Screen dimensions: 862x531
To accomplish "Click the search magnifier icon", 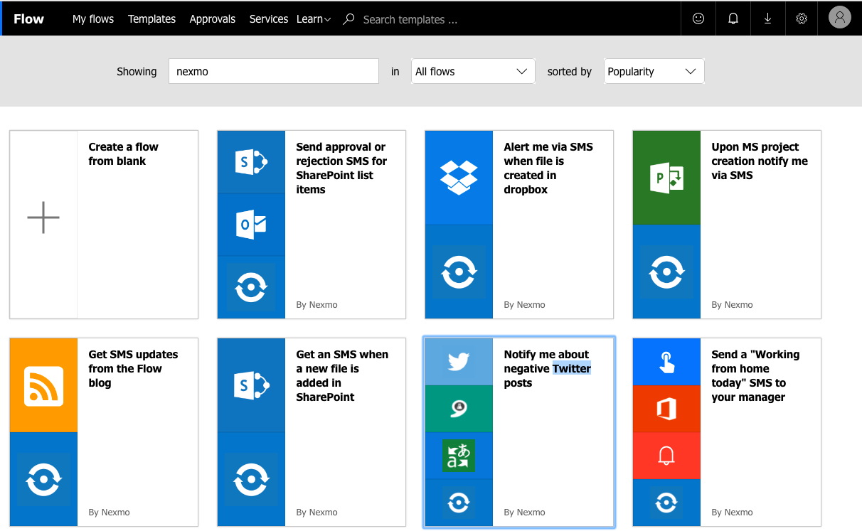I will 348,19.
